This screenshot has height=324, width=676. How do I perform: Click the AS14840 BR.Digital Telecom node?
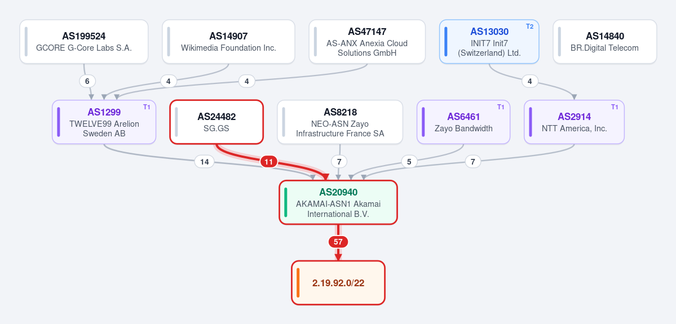[605, 42]
